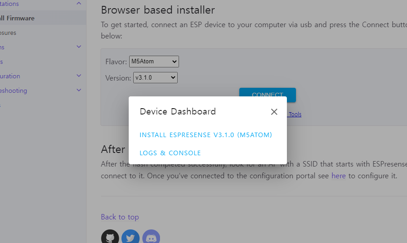Open the Configuration sidebar link
The width and height of the screenshot is (407, 243).
pos(10,76)
